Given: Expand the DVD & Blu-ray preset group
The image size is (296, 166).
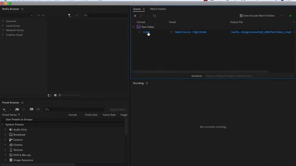Looking at the screenshot, I should [5, 155].
